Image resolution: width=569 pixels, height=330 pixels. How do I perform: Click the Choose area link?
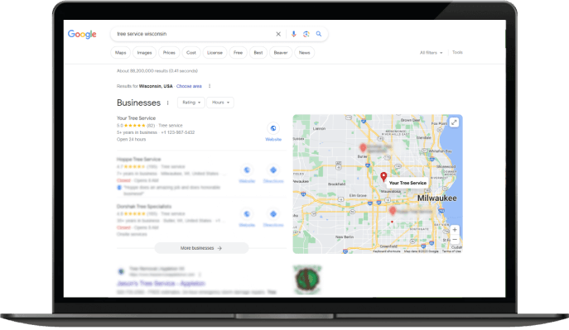pos(189,86)
